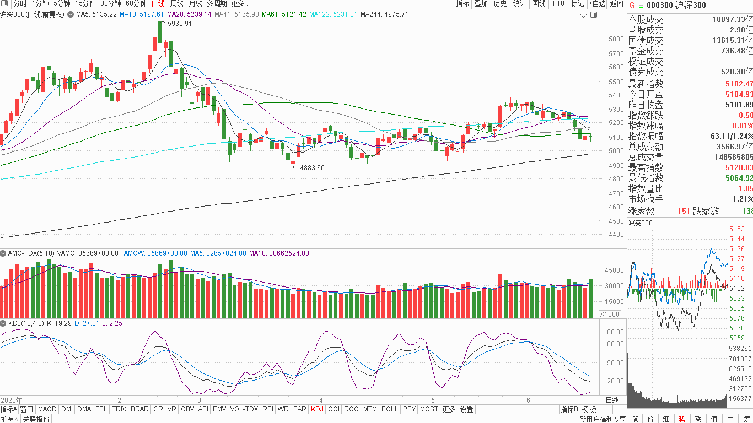Select the 日线 daily period

coord(158,4)
